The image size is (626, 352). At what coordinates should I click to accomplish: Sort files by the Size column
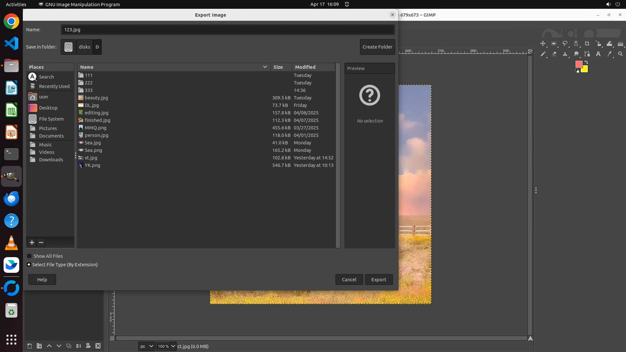click(x=278, y=67)
